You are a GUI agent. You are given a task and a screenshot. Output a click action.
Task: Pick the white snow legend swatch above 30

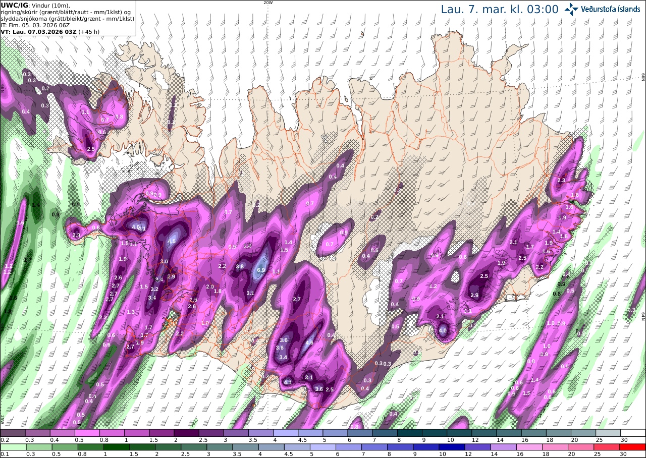(x=633, y=433)
